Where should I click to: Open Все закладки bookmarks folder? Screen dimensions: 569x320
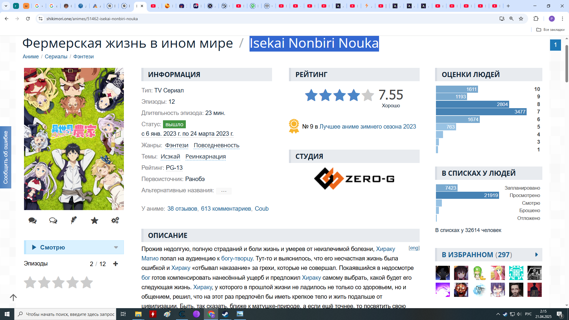click(x=551, y=30)
